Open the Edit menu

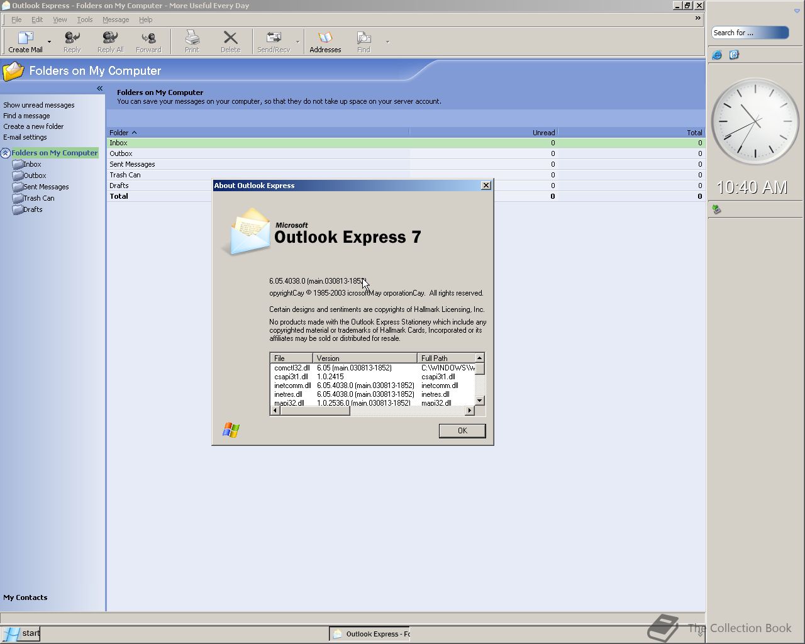(37, 19)
